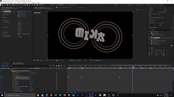Click Reset link in timeline Transform row
The height and width of the screenshot is (97, 174).
[31, 71]
